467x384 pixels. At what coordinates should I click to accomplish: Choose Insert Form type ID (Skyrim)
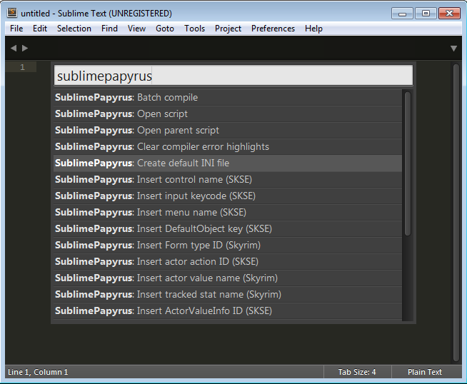tap(228, 245)
